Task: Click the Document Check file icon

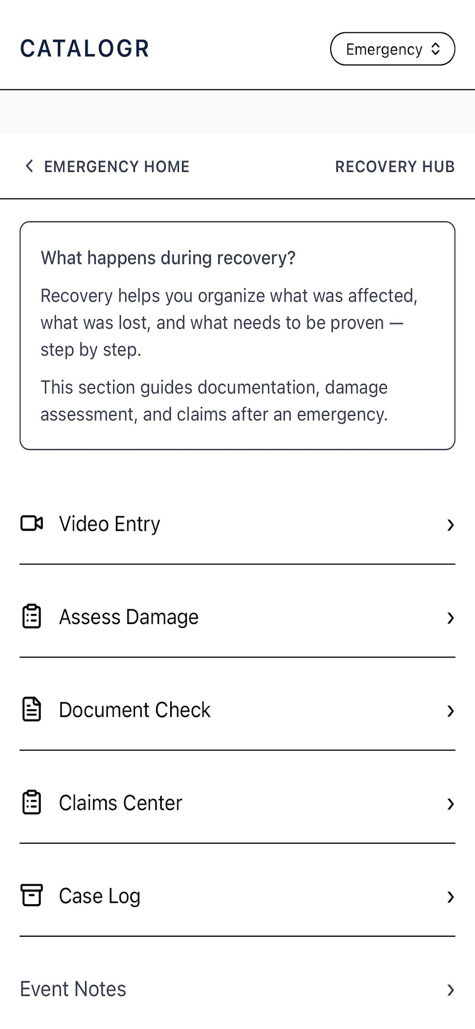Action: point(31,709)
